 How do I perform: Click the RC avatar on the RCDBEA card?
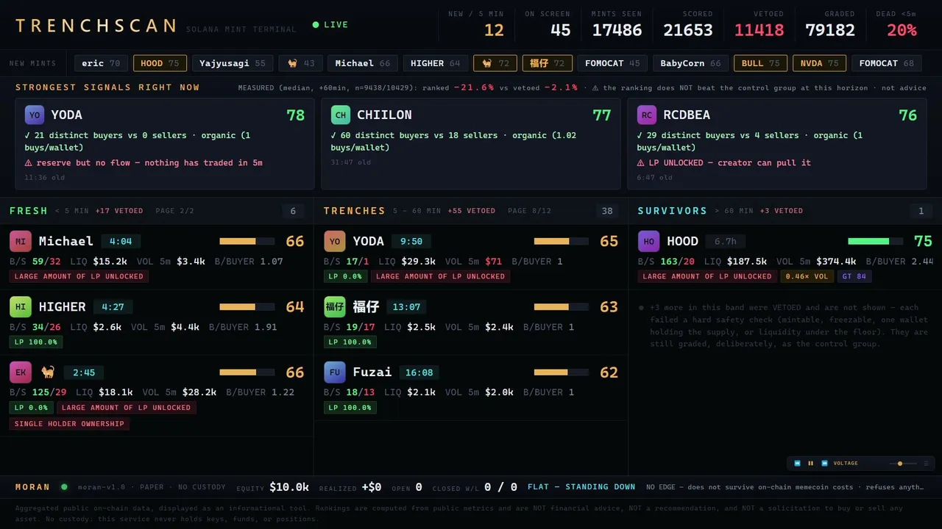click(647, 115)
